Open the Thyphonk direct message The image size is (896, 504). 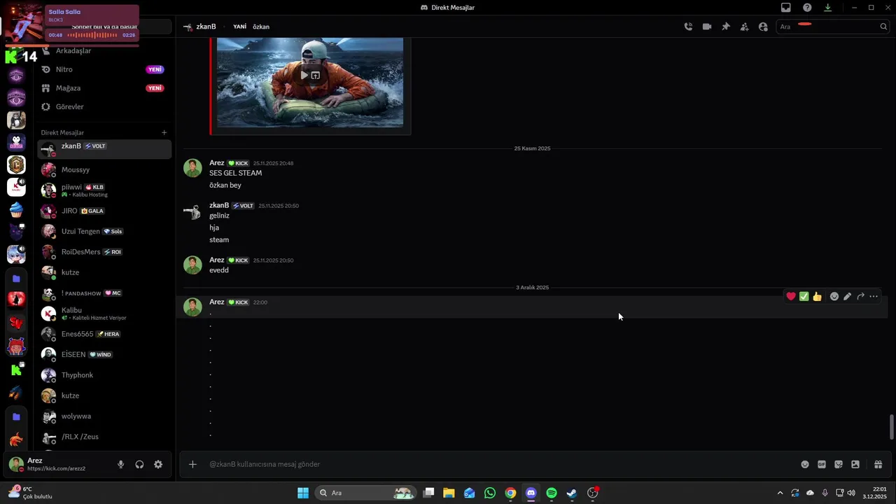[x=104, y=375]
